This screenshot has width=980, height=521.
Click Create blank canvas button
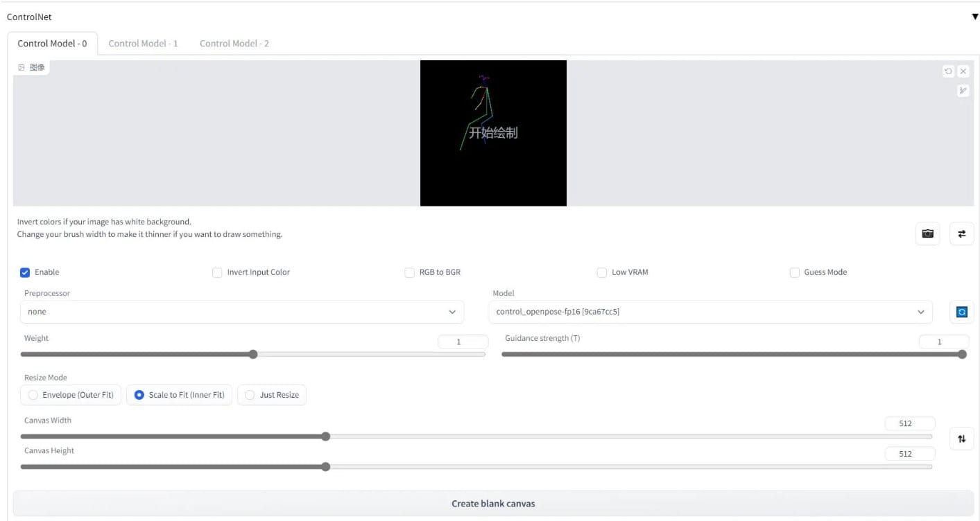tap(493, 504)
